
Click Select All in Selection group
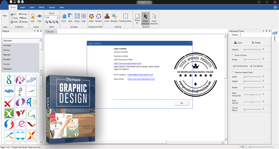point(137,19)
